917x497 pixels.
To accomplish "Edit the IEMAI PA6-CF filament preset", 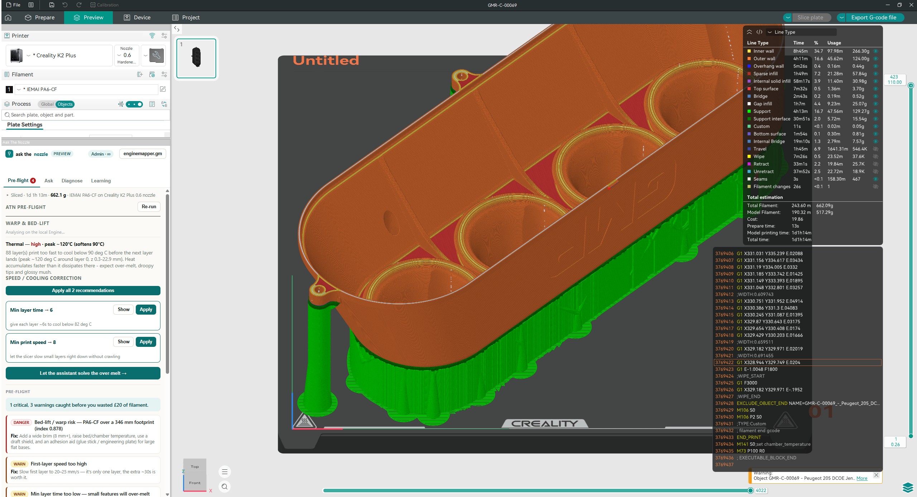I will [163, 89].
